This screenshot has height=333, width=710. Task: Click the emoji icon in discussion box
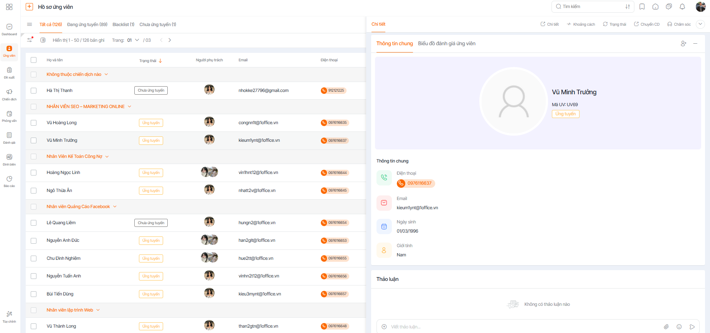[679, 327]
